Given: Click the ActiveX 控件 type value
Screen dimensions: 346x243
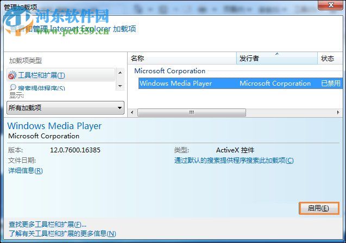Looking at the screenshot, I should (x=235, y=150).
